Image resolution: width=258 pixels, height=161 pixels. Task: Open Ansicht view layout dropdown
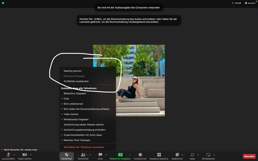pyautogui.click(x=250, y=3)
